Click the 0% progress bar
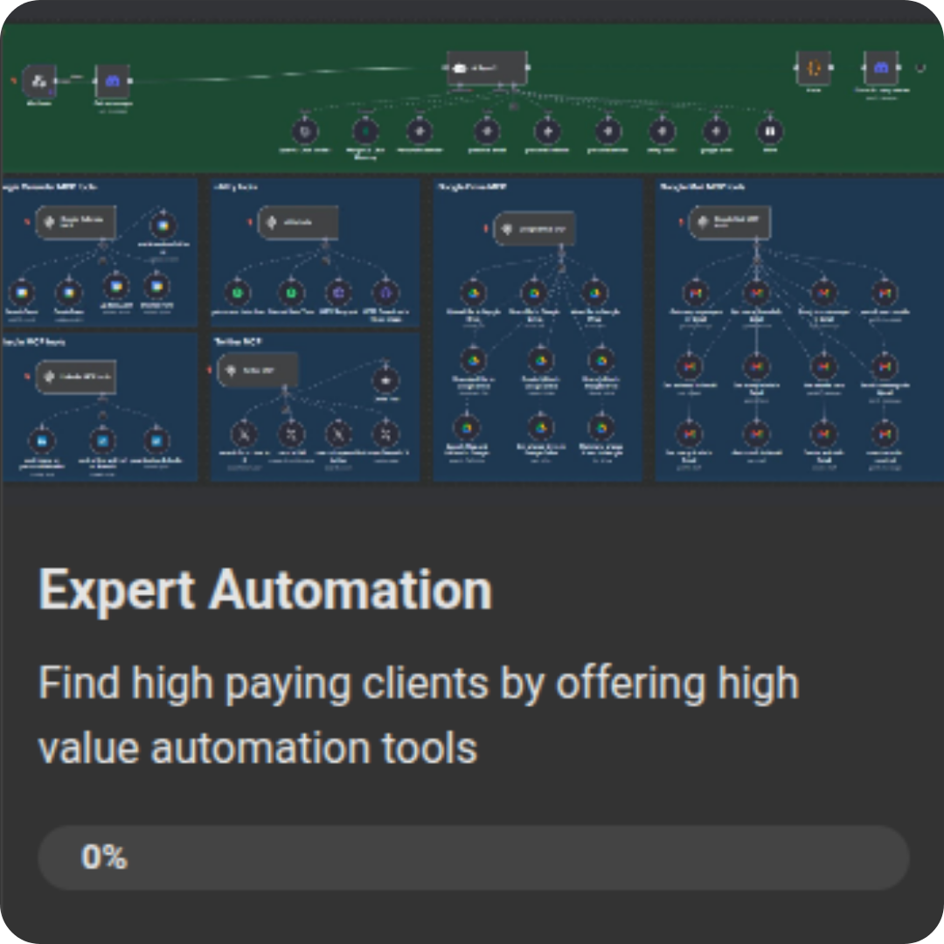The image size is (944, 944). tap(472, 857)
